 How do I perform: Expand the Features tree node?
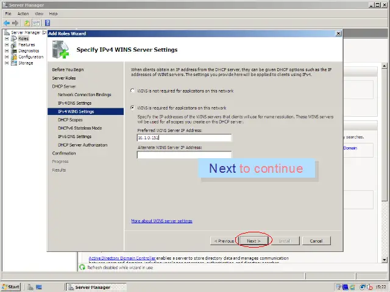click(x=7, y=44)
